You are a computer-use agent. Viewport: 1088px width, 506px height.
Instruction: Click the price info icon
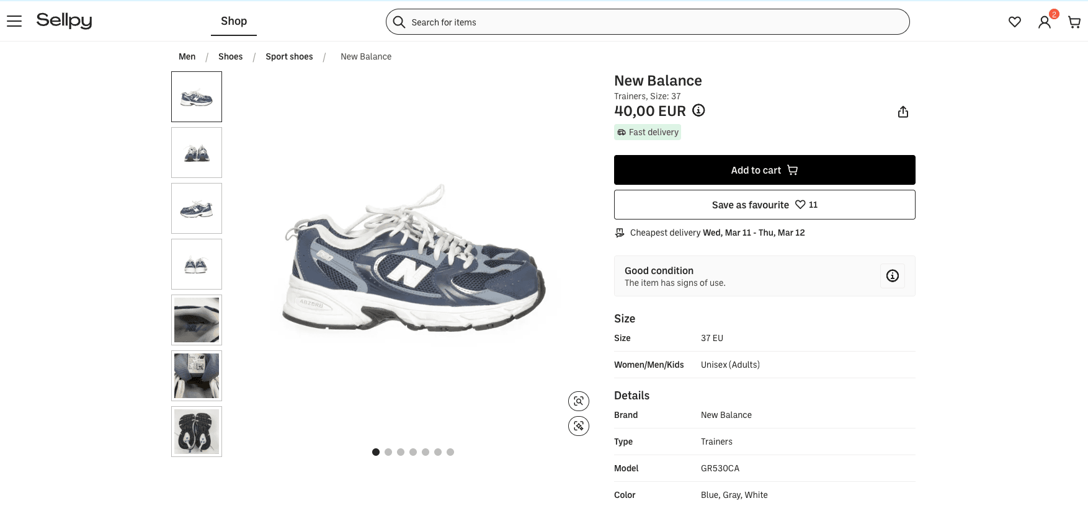[698, 110]
